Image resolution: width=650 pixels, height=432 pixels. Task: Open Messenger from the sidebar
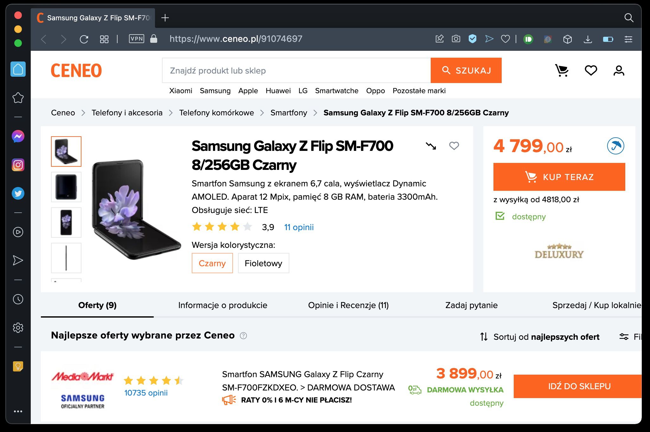(18, 136)
